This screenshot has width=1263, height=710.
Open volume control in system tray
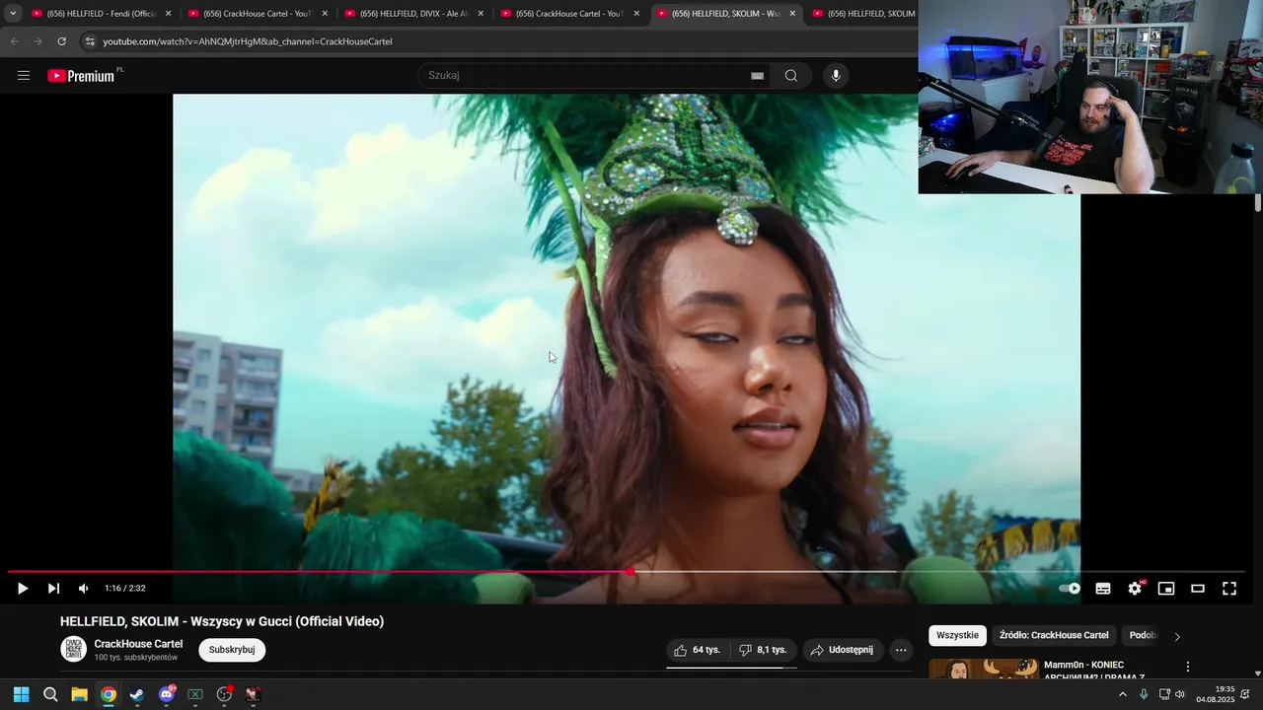pyautogui.click(x=1180, y=694)
